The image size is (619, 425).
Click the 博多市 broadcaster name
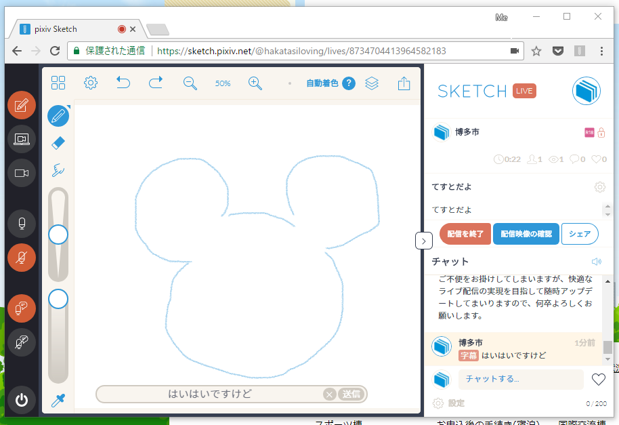pos(467,132)
